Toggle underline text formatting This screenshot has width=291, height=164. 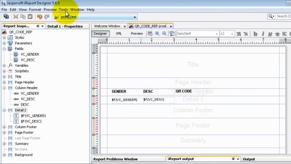coord(270,34)
